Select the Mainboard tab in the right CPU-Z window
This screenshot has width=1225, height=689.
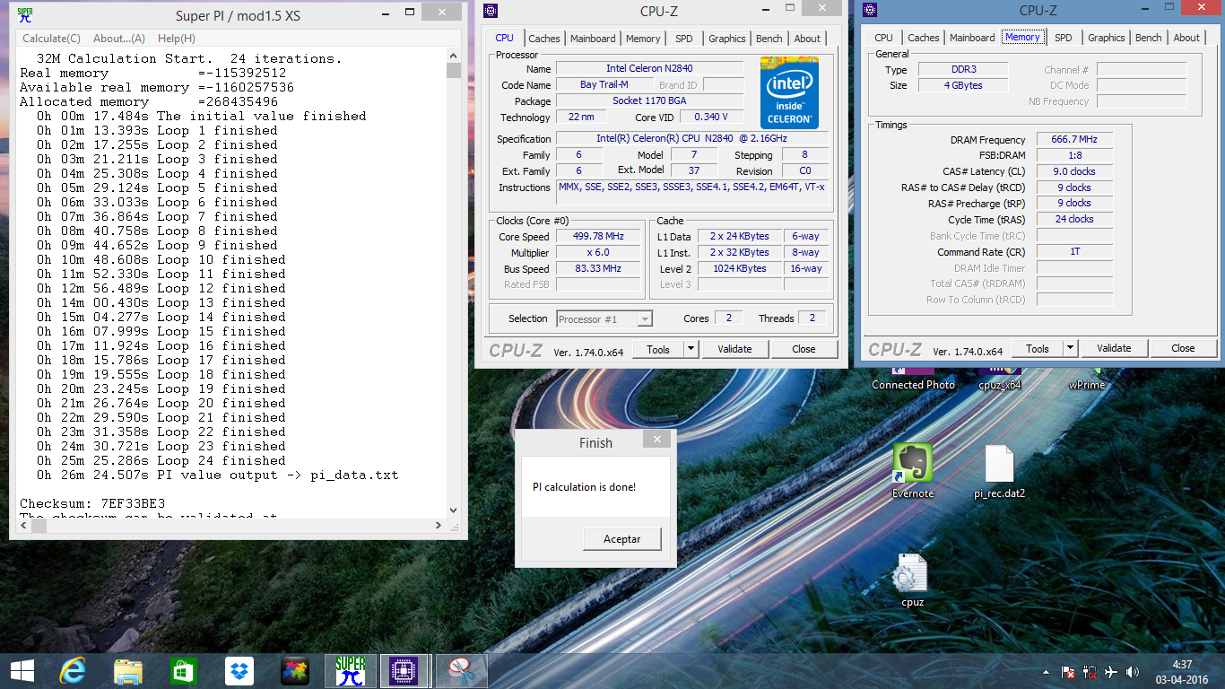click(972, 38)
